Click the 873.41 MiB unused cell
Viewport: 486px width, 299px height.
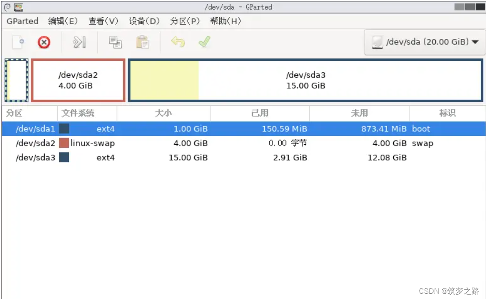(384, 129)
